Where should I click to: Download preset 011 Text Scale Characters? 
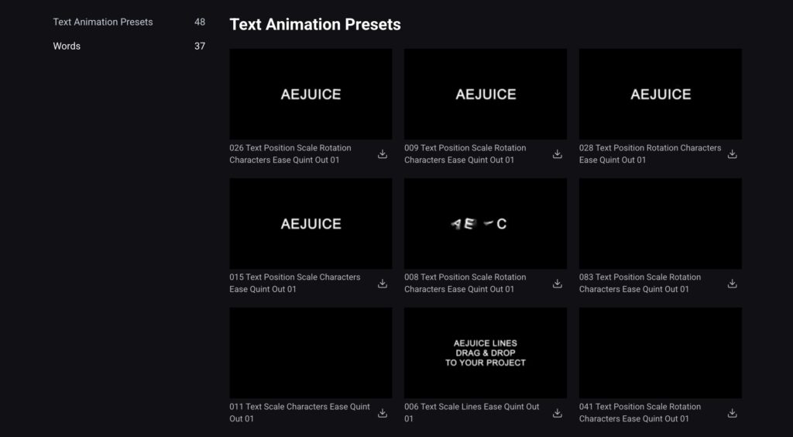[383, 413]
